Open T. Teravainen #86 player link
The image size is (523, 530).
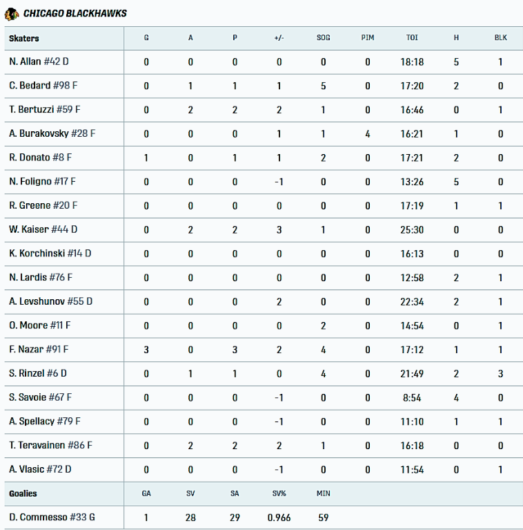(51, 445)
